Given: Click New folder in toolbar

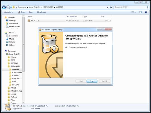Looking at the screenshot, I should pyautogui.click(x=42, y=12).
